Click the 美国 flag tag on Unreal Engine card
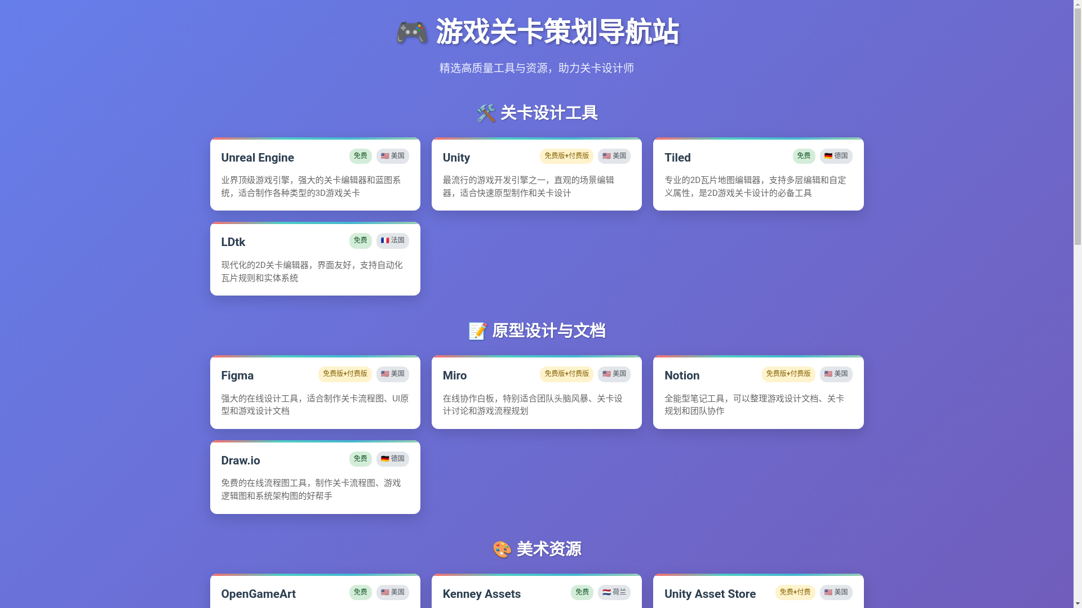 (393, 156)
